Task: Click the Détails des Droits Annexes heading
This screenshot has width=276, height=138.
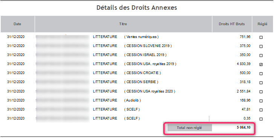Action: click(x=137, y=8)
